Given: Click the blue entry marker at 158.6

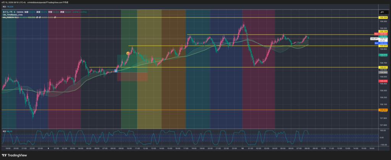Looking at the screenshot, I should pos(116,71).
